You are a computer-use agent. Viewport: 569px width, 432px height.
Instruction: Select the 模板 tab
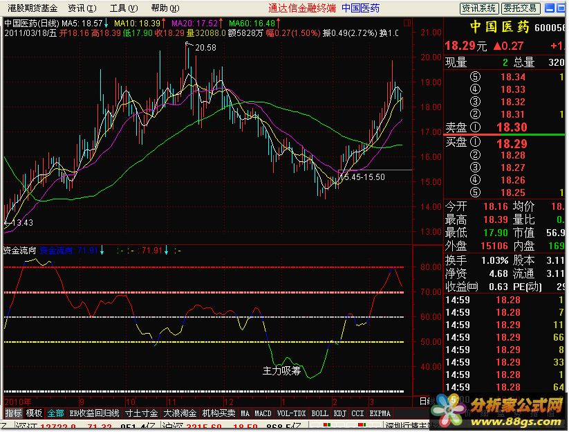tap(34, 413)
